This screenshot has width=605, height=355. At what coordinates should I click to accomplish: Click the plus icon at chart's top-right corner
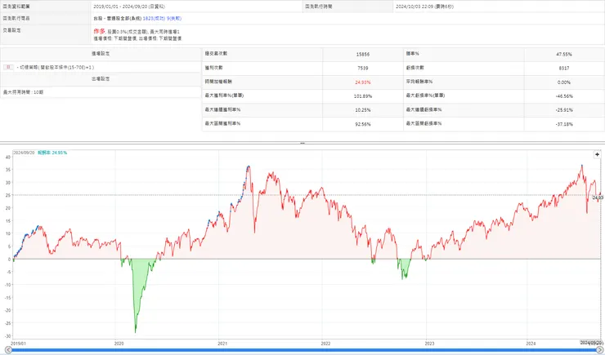tap(597, 154)
